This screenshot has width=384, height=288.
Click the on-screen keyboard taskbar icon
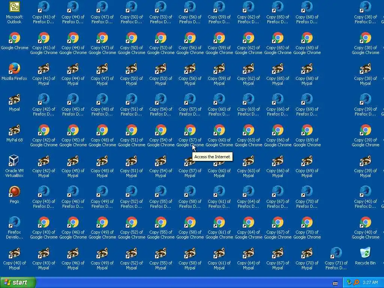pos(335,283)
